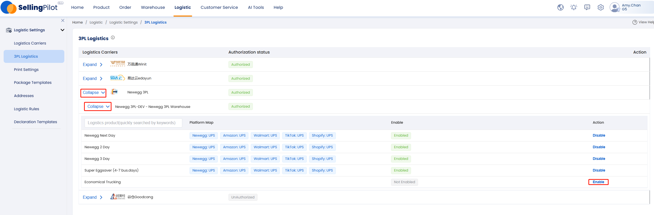Image resolution: width=654 pixels, height=215 pixels.
Task: Expand the Goodcang carrier row
Action: (93, 197)
